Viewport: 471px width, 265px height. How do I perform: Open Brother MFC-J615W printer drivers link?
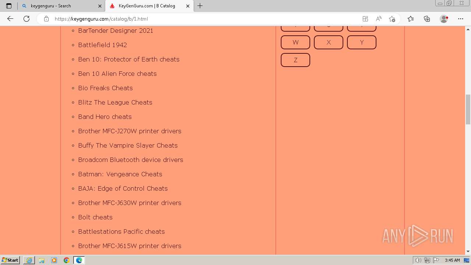coord(130,246)
